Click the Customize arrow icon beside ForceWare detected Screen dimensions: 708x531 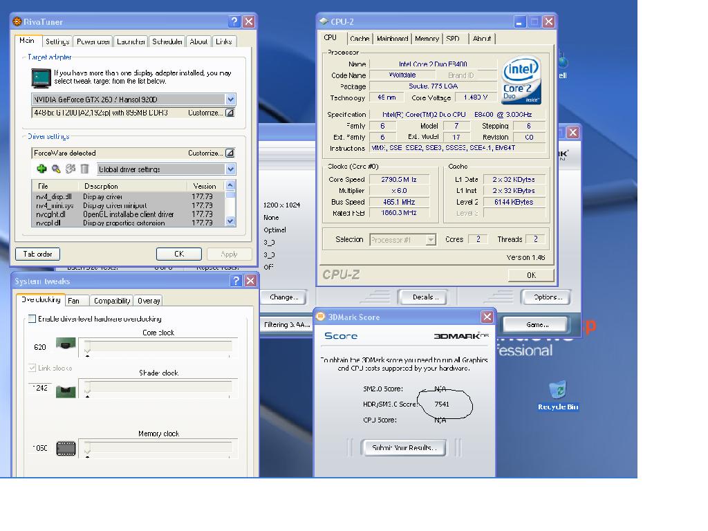(230, 153)
